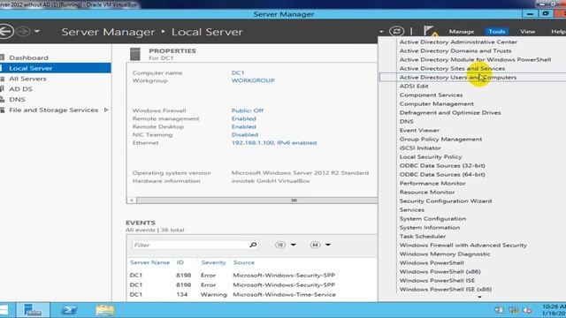This screenshot has width=566, height=318.
Task: Click Windows Firewall Public: Off link
Action: click(x=248, y=110)
